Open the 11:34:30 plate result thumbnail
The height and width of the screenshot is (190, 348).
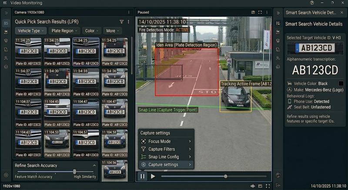[57, 82]
